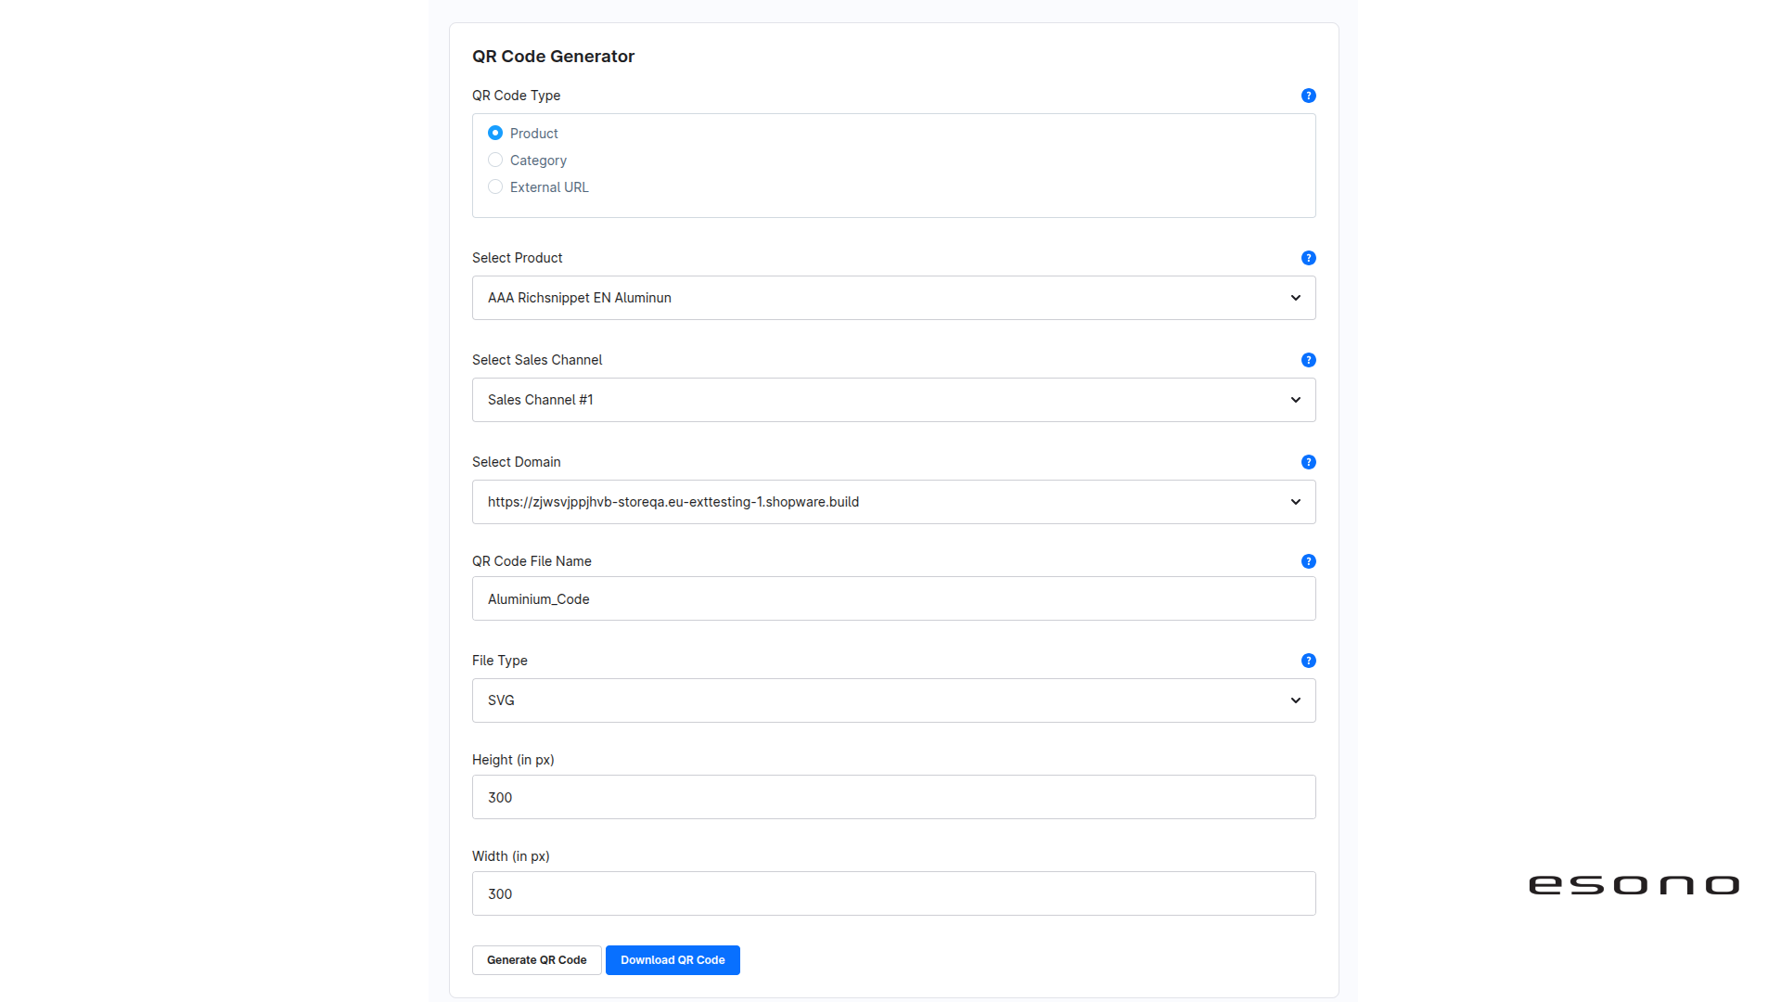This screenshot has width=1781, height=1002.
Task: Click the Select Sales Channel label
Action: (x=537, y=360)
